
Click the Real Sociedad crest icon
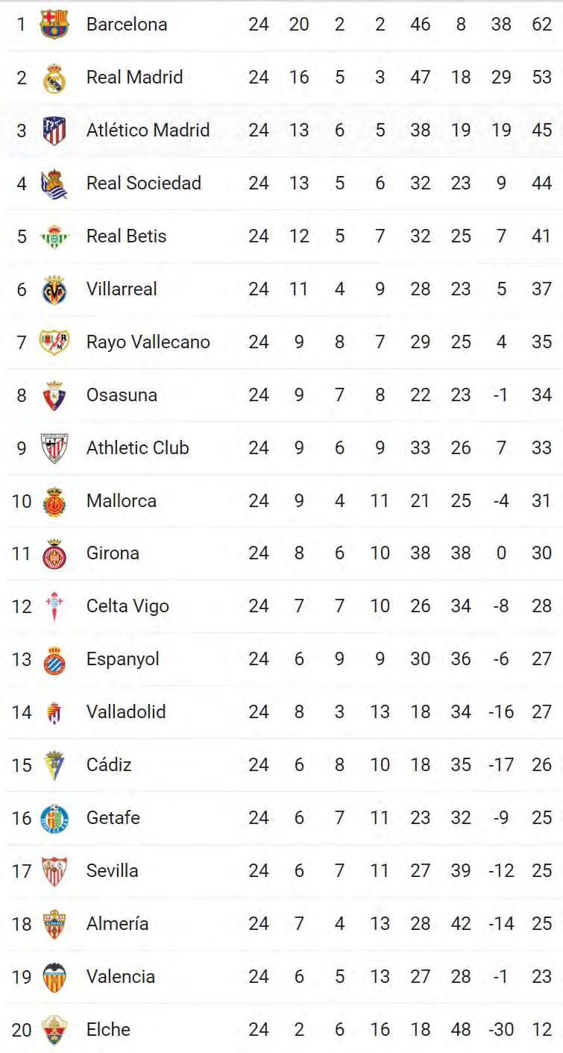tap(54, 183)
